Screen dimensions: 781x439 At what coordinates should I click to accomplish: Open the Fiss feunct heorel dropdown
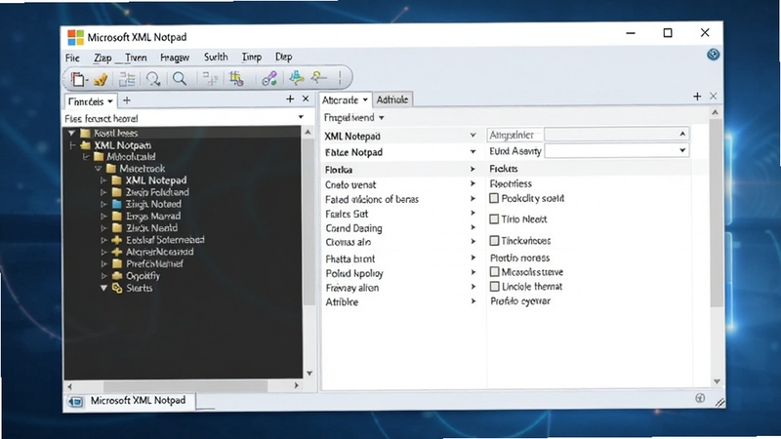coord(301,117)
